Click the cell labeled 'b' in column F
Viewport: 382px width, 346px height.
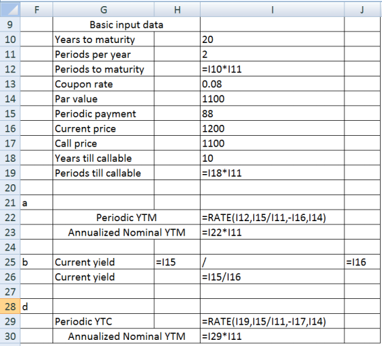tap(37, 262)
